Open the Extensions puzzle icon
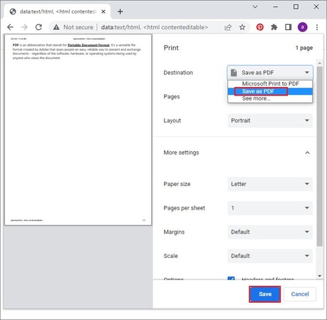This screenshot has height=320, width=327. [274, 27]
